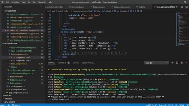Open register.component.ts in Open Editors
Screen dimensions: 189x106
[x=23, y=37]
